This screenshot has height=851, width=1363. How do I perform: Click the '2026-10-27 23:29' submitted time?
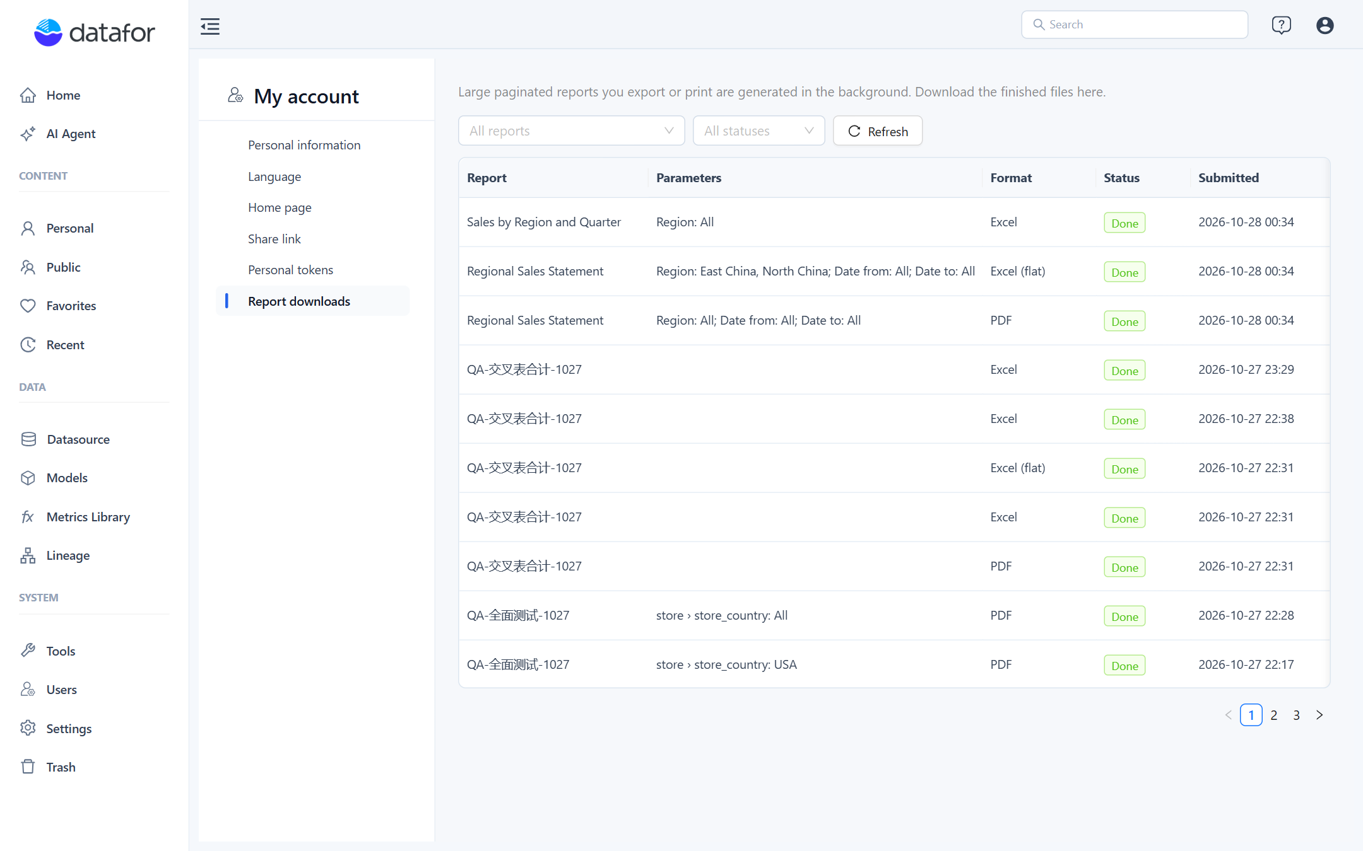[1246, 369]
